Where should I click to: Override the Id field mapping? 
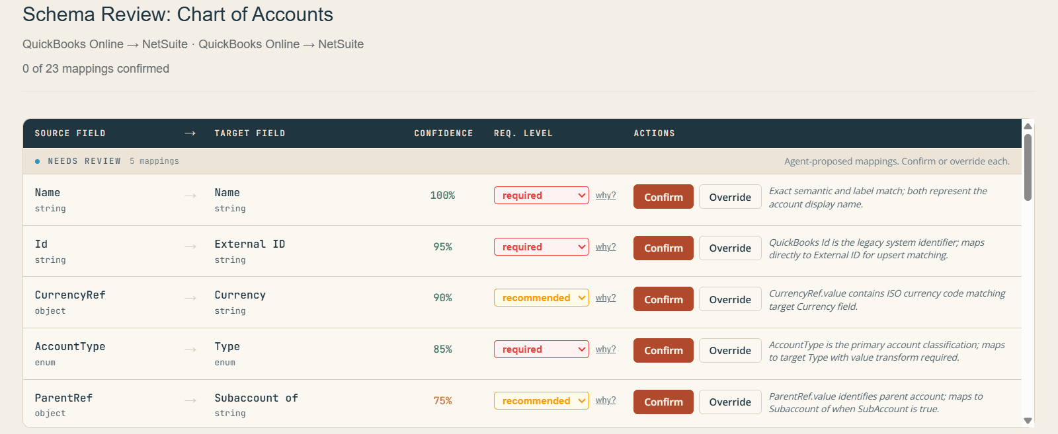(x=730, y=248)
